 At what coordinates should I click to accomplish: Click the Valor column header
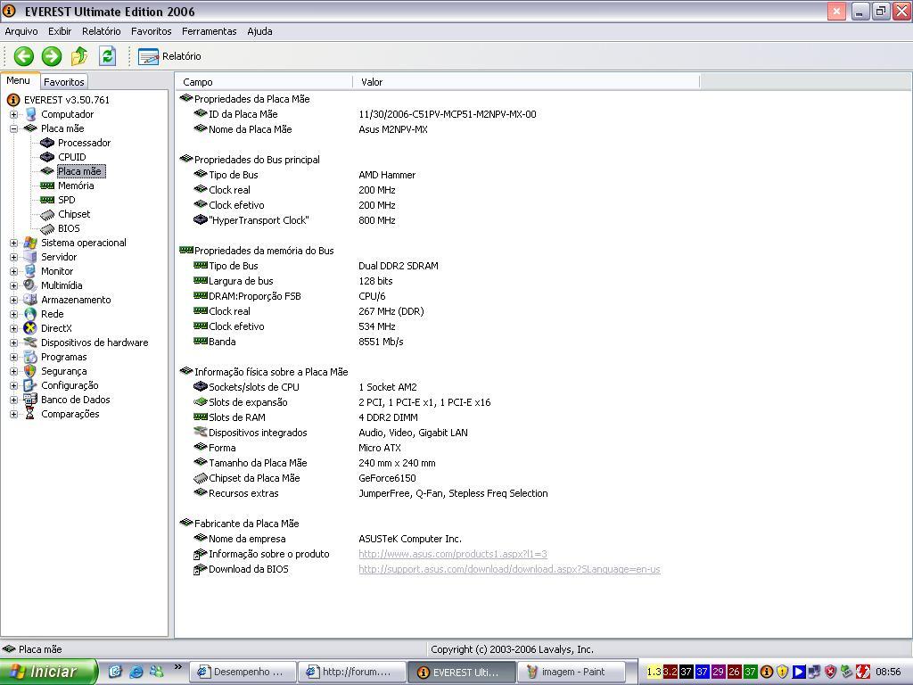point(526,82)
